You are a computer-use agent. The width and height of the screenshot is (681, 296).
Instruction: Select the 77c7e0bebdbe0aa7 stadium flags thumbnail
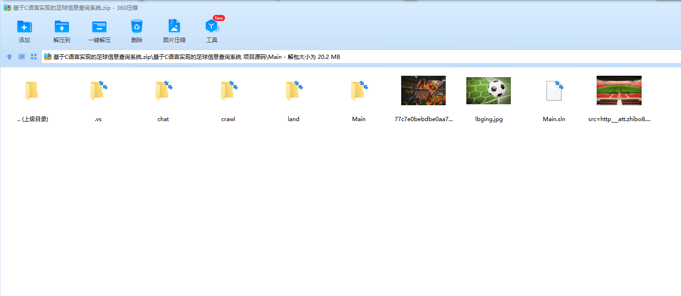click(x=423, y=91)
